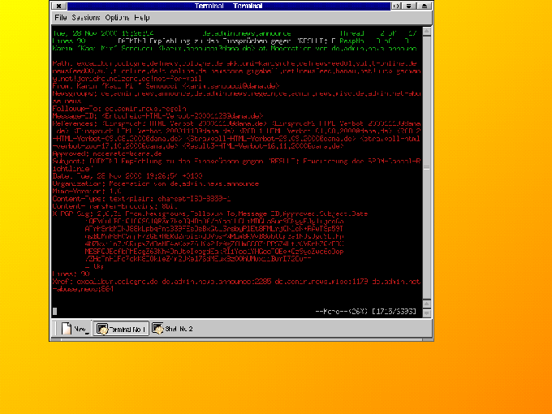Viewport: 552px width, 414px height.
Task: Click the green date 'Tue, 28 Nov 2000' header
Action: 103,33
